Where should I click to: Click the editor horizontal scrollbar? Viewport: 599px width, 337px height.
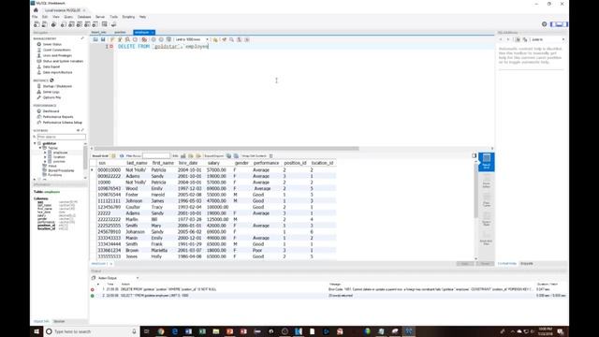pyautogui.click(x=226, y=148)
